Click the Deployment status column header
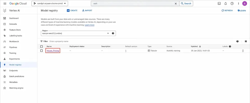Screen dimensions: 250x103 [x=77, y=46]
